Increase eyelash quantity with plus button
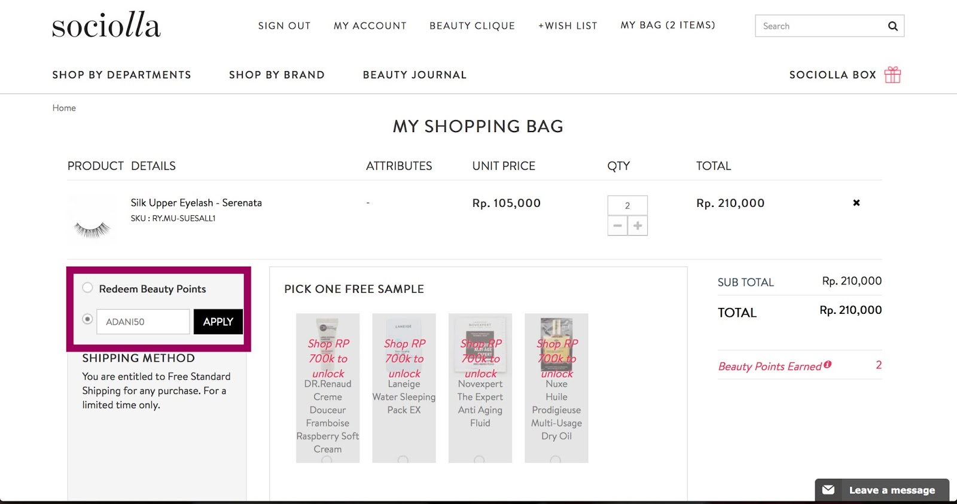The width and height of the screenshot is (957, 504). (x=638, y=225)
